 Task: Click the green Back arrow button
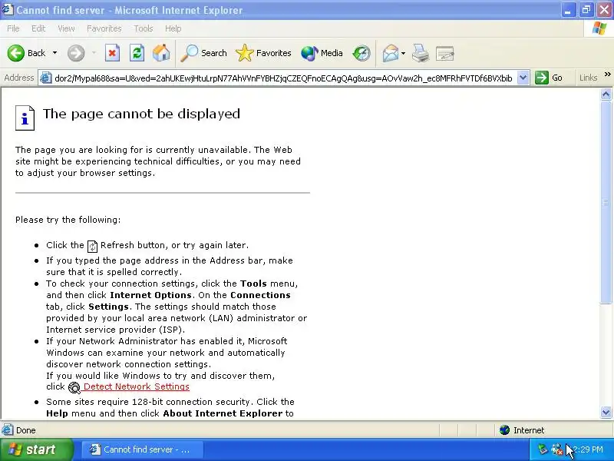pos(16,53)
